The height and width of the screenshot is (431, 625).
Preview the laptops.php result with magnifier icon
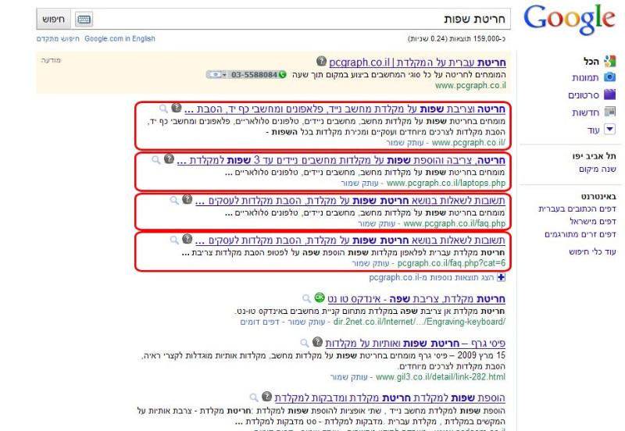tap(155, 160)
